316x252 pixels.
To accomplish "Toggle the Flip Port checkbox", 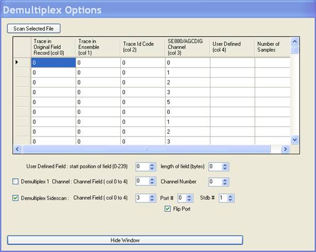I will pyautogui.click(x=168, y=209).
